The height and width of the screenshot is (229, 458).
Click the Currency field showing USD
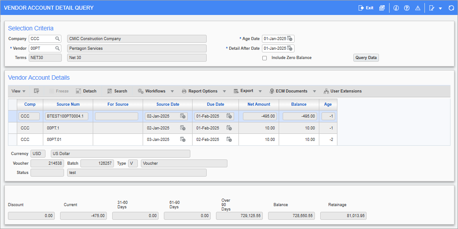click(38, 154)
